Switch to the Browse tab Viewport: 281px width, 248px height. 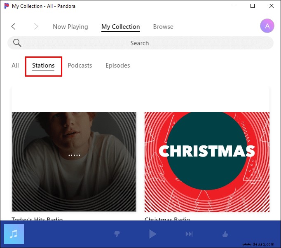[x=163, y=27]
